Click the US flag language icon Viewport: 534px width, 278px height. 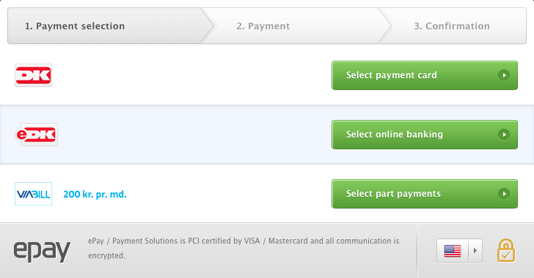[x=453, y=251]
